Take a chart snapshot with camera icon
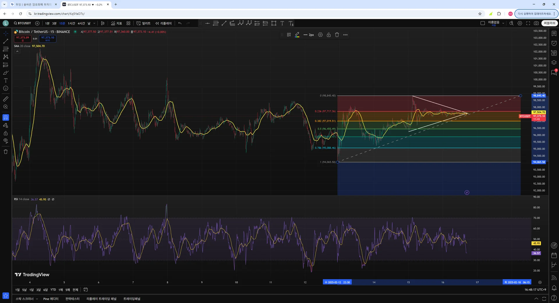 536,23
